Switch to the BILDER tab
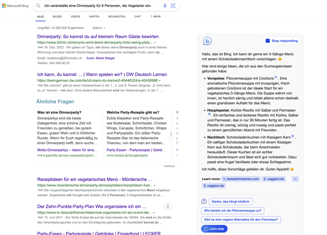The width and height of the screenshot is (327, 235). point(57,16)
